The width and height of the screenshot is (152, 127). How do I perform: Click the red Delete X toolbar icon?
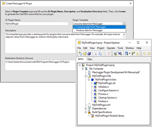click(x=109, y=54)
